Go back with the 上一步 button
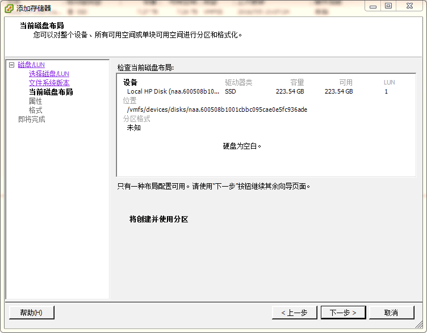This screenshot has width=427, height=333. pos(294,313)
